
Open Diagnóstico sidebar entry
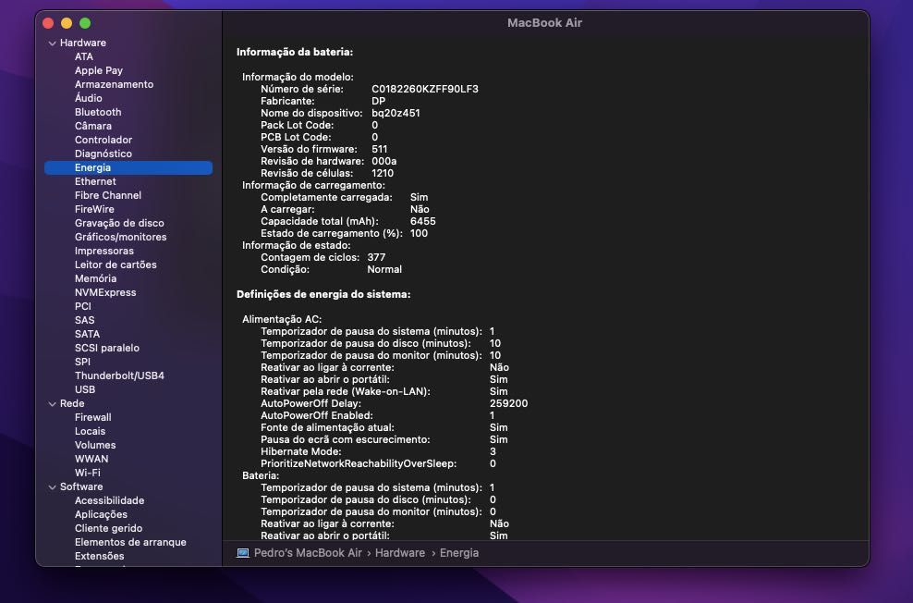(x=103, y=154)
